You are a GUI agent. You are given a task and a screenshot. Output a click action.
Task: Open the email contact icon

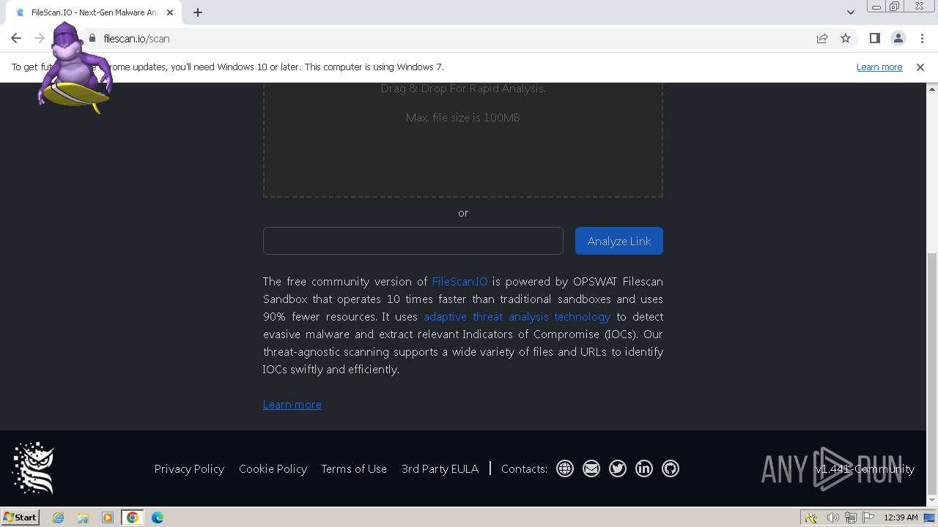(591, 468)
